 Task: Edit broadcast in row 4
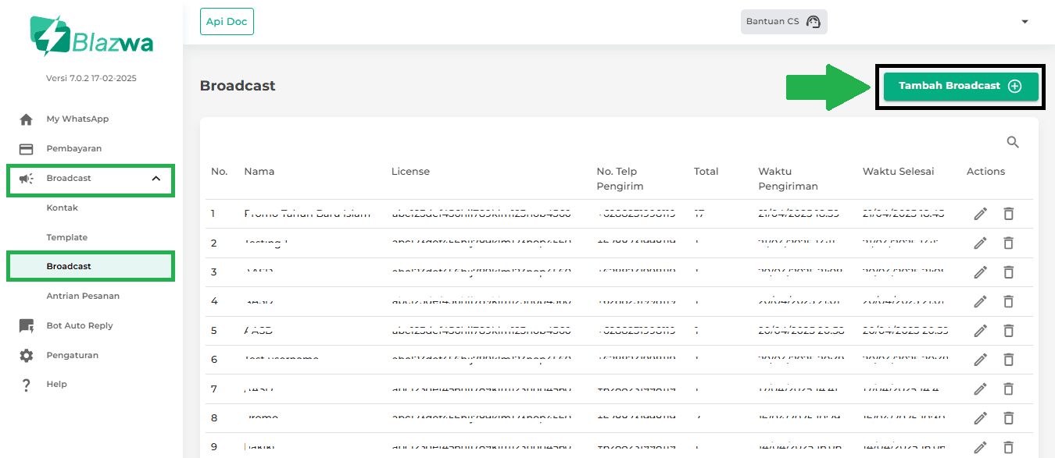pyautogui.click(x=981, y=301)
